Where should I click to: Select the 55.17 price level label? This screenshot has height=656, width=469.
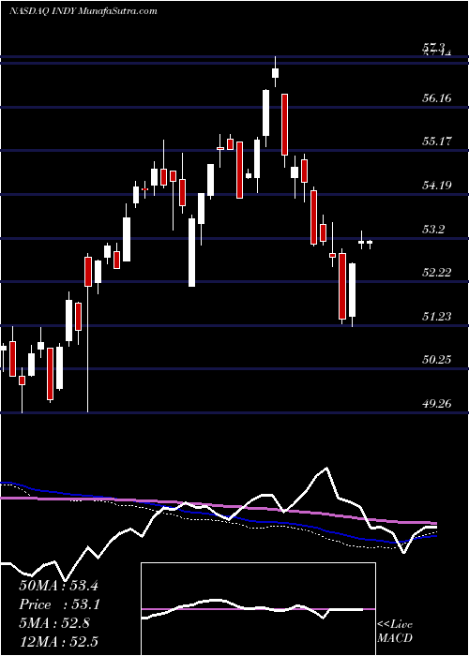click(437, 142)
